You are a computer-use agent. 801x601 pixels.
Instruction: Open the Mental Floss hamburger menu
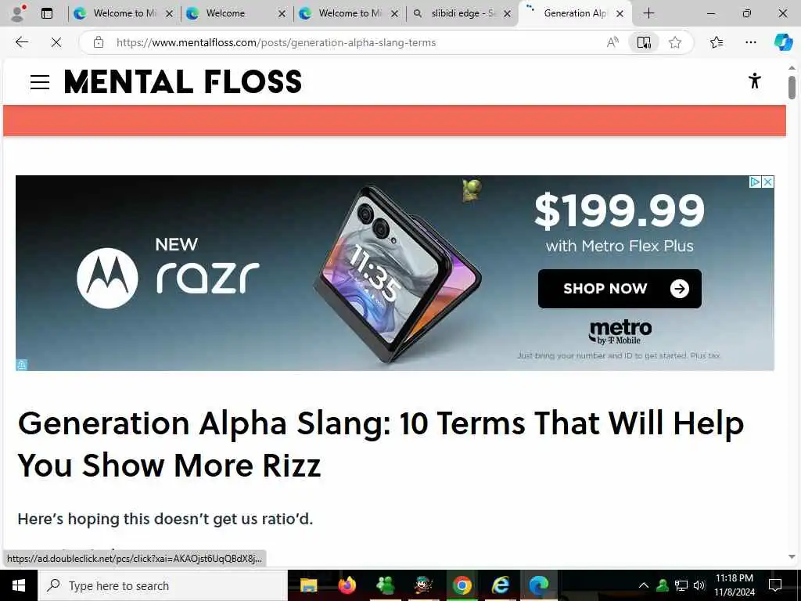(x=40, y=82)
